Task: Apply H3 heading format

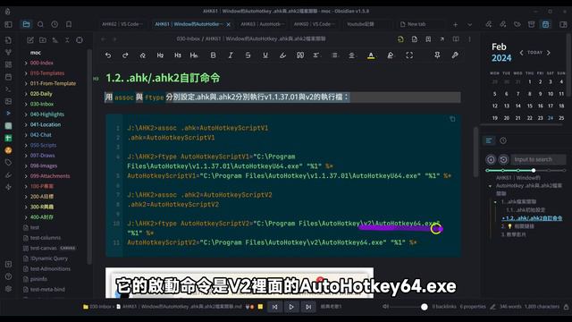Action: tap(178, 55)
